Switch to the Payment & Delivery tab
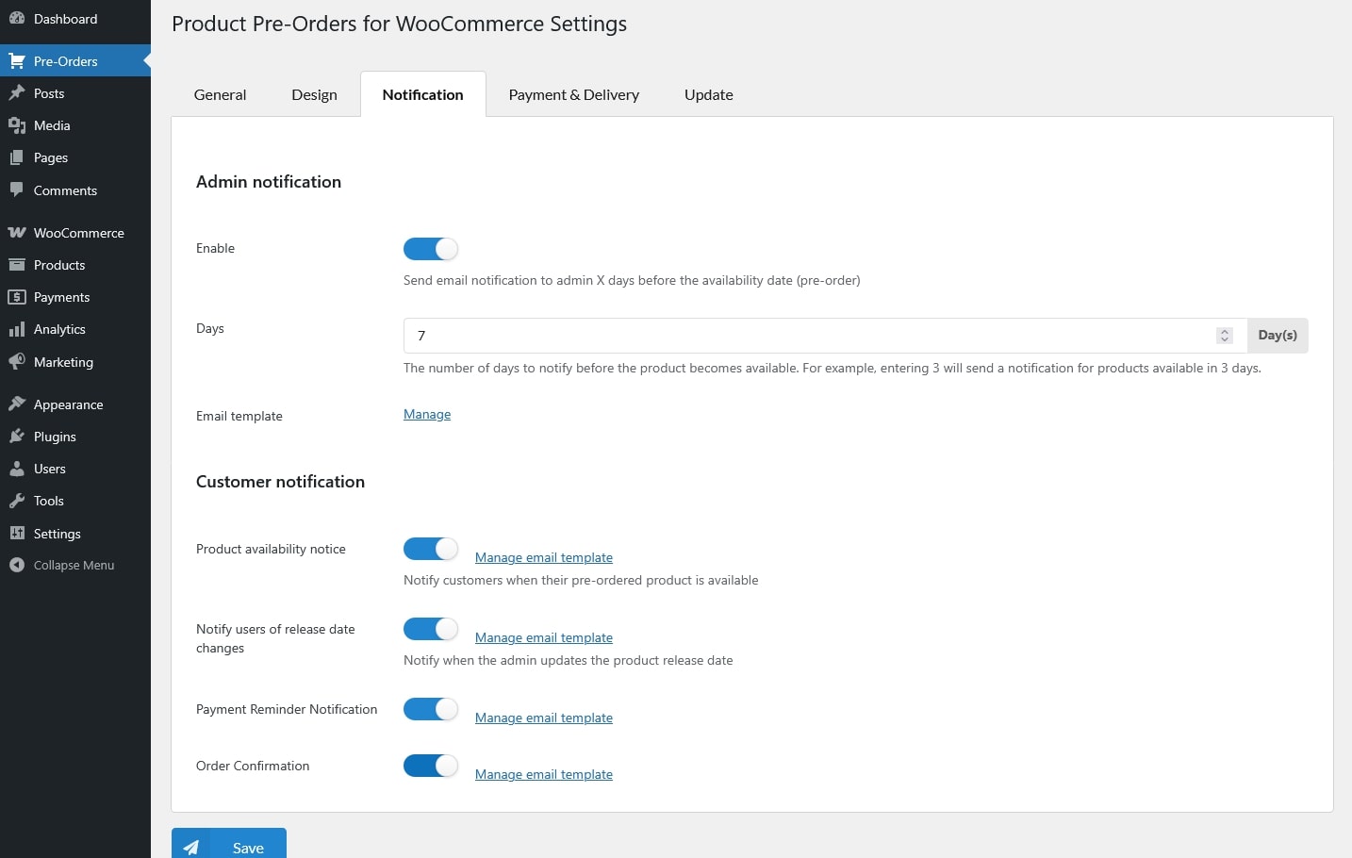This screenshot has height=858, width=1352. pyautogui.click(x=573, y=95)
